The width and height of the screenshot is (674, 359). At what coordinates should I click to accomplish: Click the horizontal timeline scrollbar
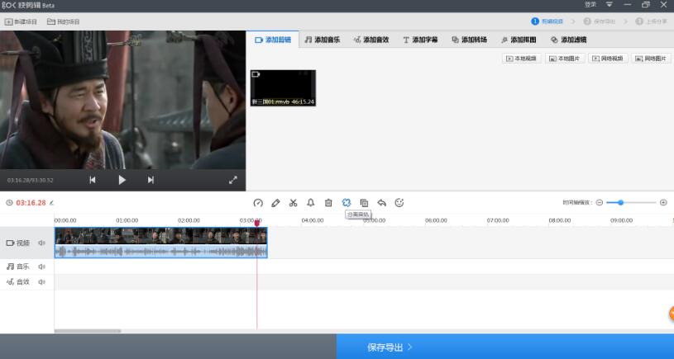click(88, 331)
